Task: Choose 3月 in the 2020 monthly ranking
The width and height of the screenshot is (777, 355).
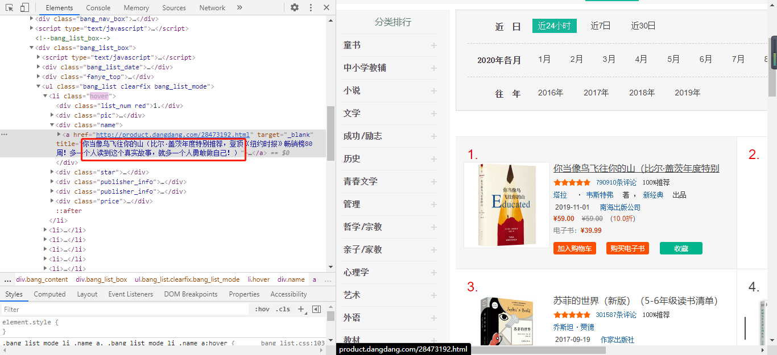Action: tap(609, 59)
